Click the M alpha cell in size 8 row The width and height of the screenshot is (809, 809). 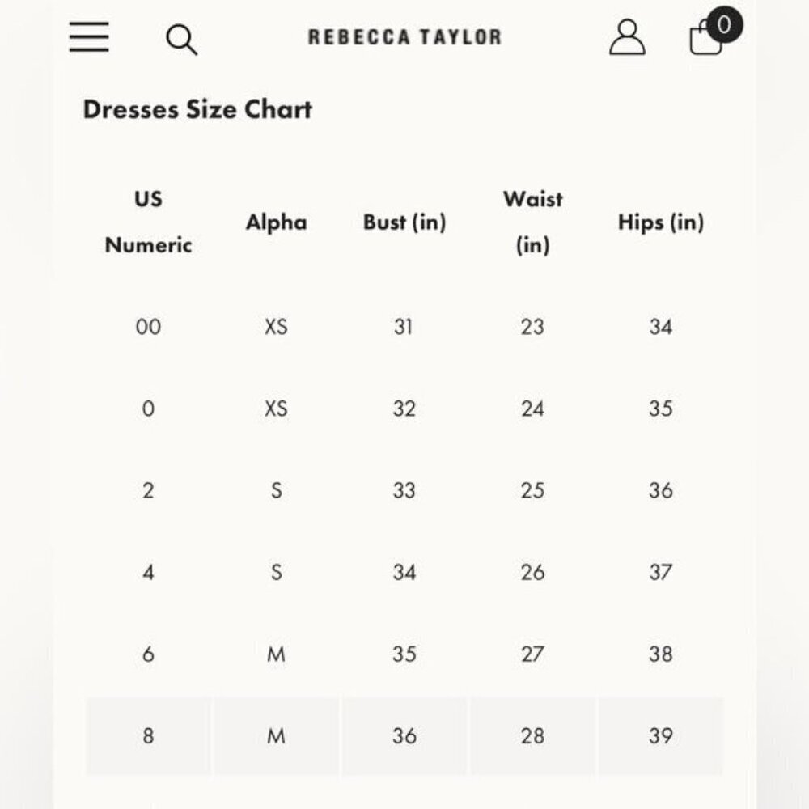(x=276, y=735)
